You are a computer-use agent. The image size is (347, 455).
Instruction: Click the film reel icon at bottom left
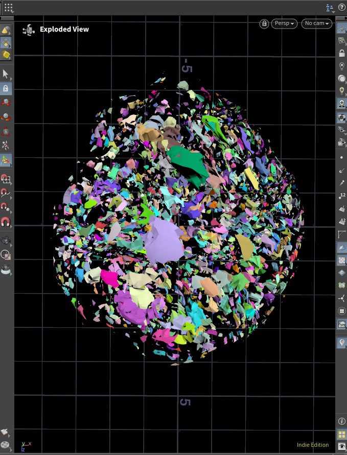[5, 445]
